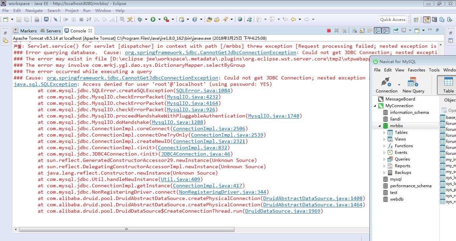Click the Search flashlight icon
Image resolution: width=456 pixels, height=241 pixels.
[224, 19]
